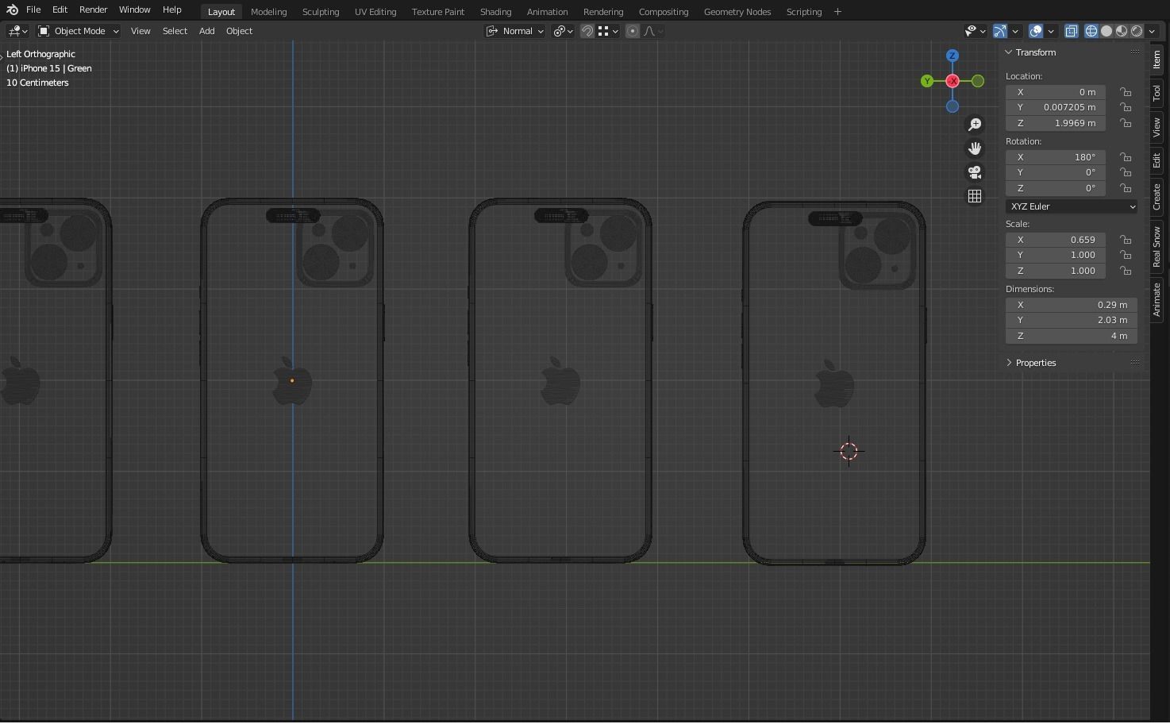Click the move view hand icon
The height and width of the screenshot is (724, 1170).
coord(975,148)
